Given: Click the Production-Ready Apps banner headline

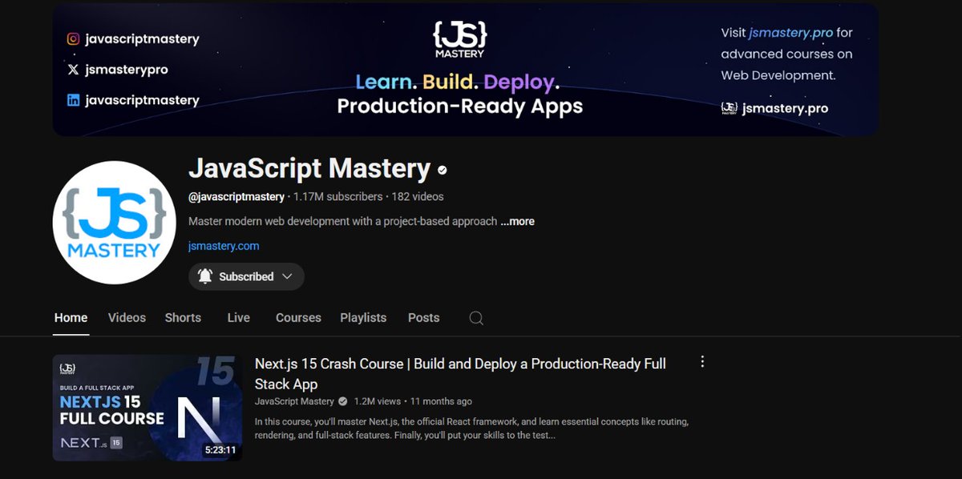Looking at the screenshot, I should (x=459, y=107).
